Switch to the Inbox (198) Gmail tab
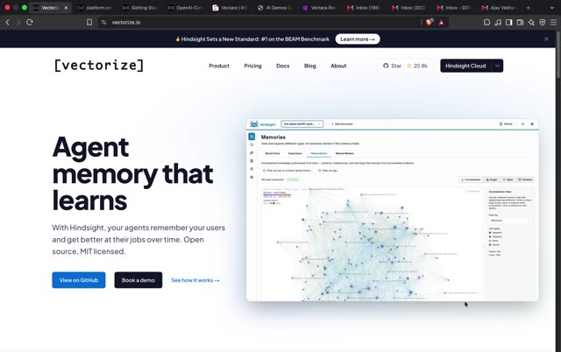Screen dimensions: 561x352 364,8
